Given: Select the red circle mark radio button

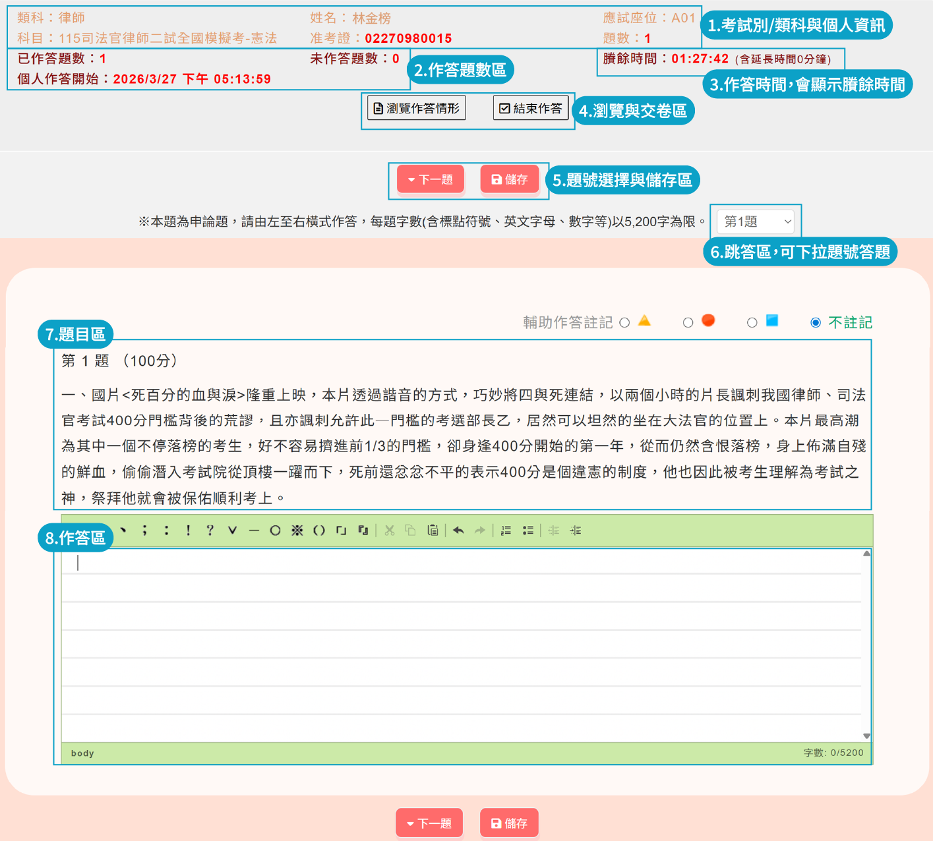Looking at the screenshot, I should [688, 322].
